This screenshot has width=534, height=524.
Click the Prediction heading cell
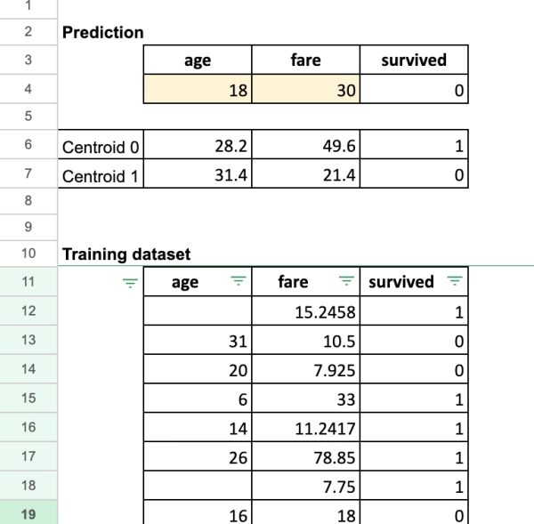tap(102, 33)
